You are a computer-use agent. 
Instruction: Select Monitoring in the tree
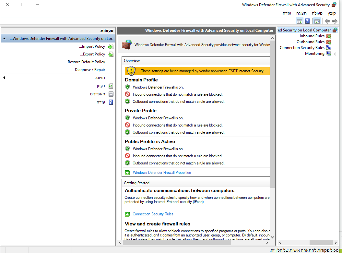[314, 54]
